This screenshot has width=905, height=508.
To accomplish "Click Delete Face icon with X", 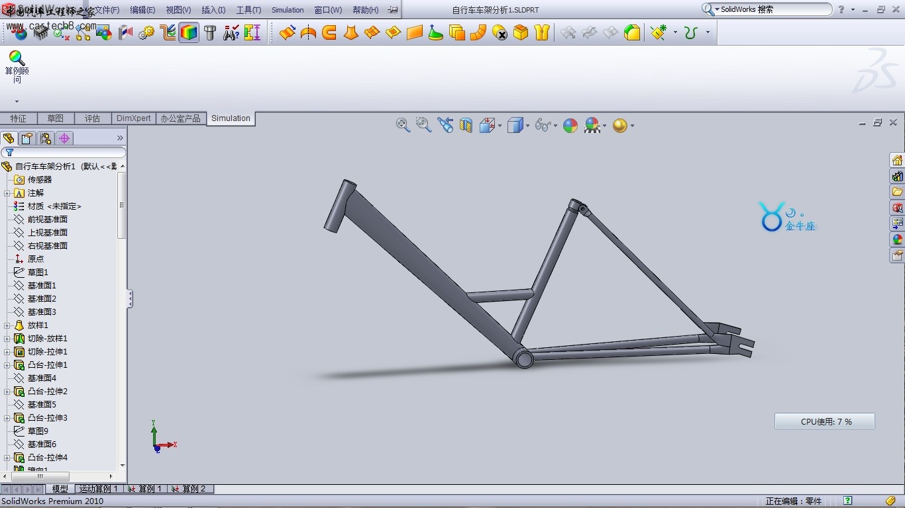I will (500, 32).
